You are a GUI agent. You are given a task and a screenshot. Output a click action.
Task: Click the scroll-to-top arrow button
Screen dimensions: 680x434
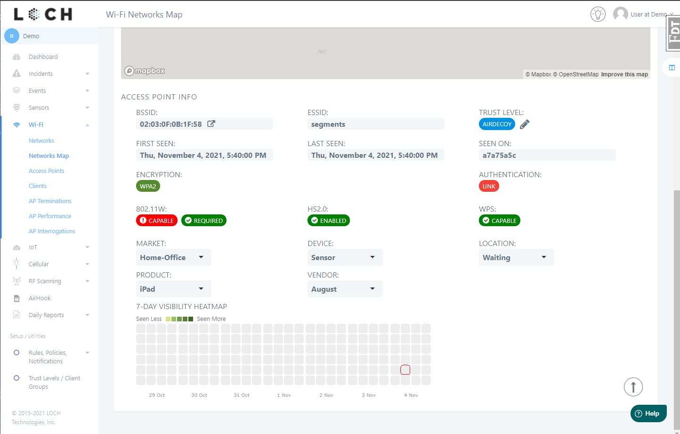[633, 387]
